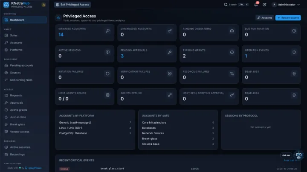Screen dimensions: 307x172
Task: Select Core Infrastructure safe row
Action: coord(178,122)
